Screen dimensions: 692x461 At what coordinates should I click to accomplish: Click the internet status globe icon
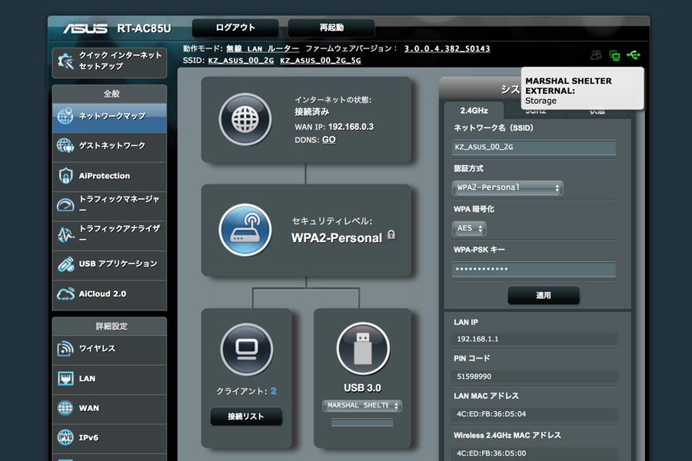click(x=245, y=119)
